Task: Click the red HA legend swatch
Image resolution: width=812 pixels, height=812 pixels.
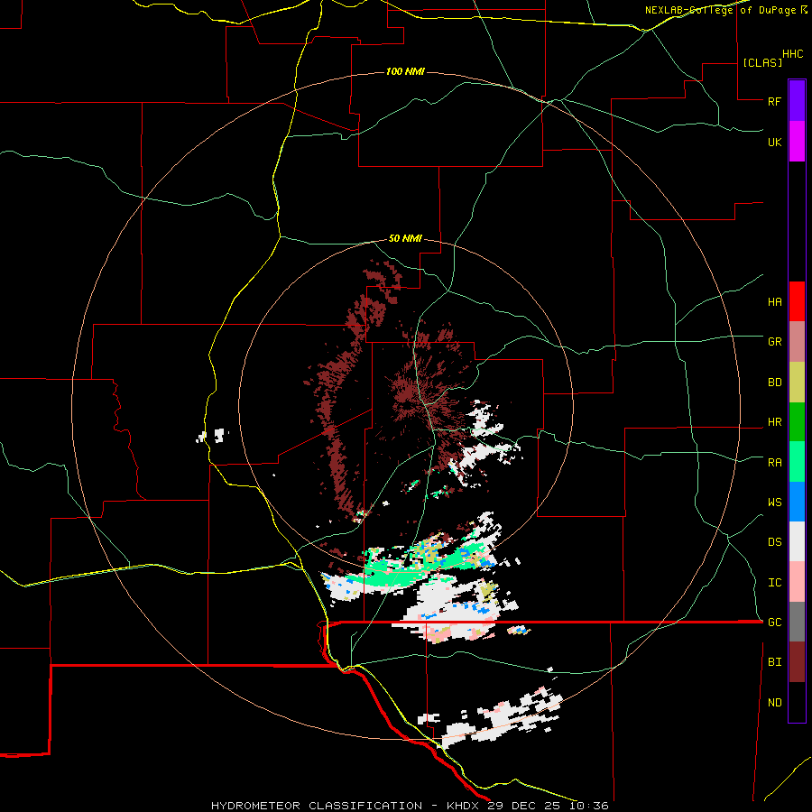Action: pos(797,301)
